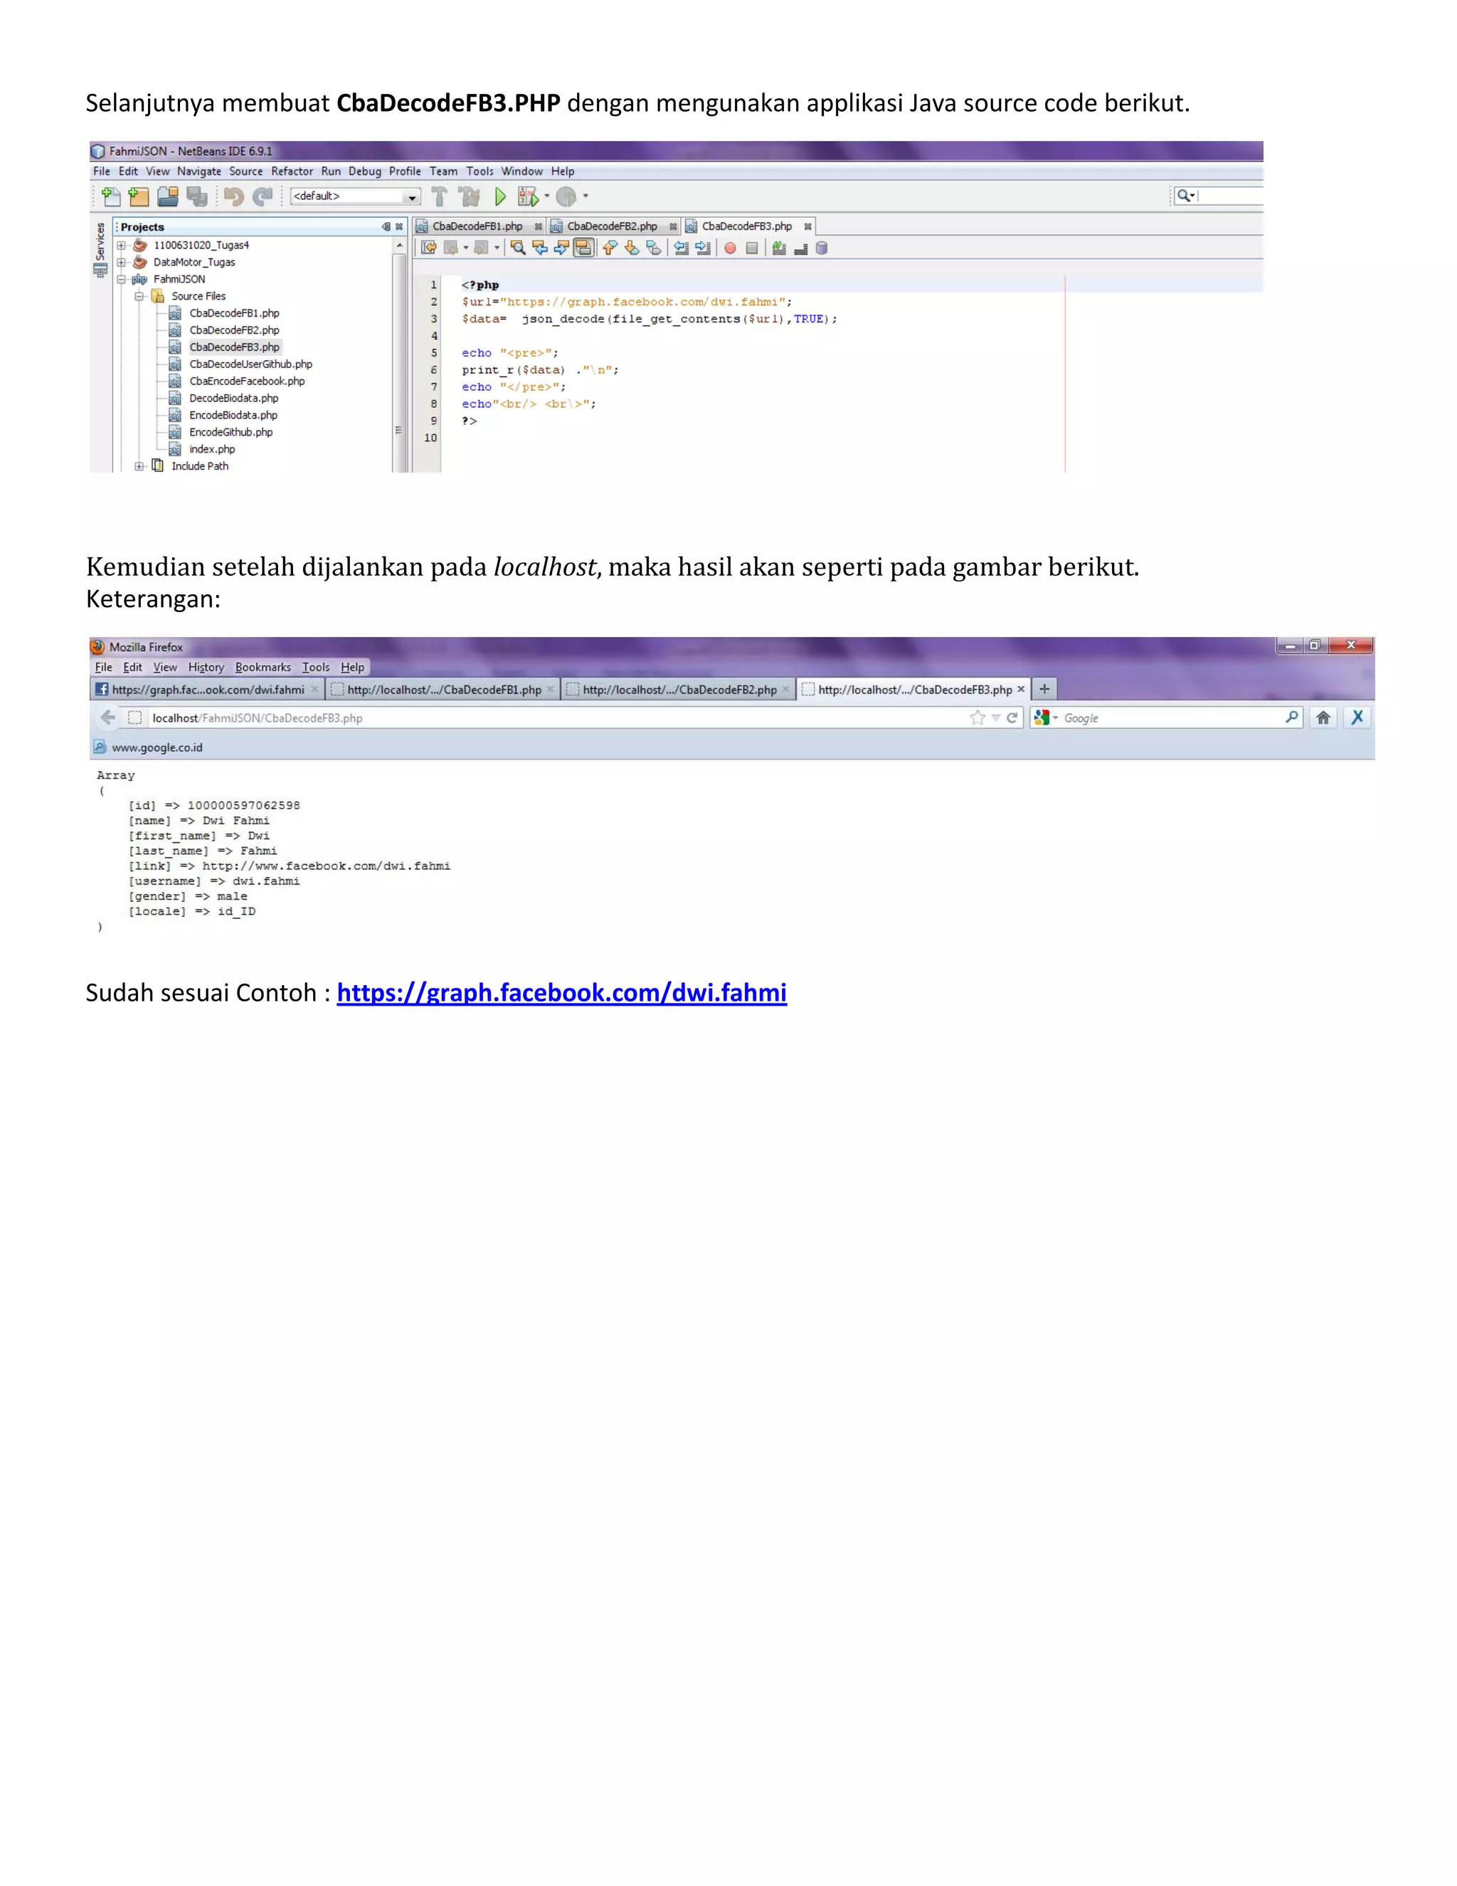Collapse the FahmiJSON project node
This screenshot has width=1457, height=1886.
122,280
